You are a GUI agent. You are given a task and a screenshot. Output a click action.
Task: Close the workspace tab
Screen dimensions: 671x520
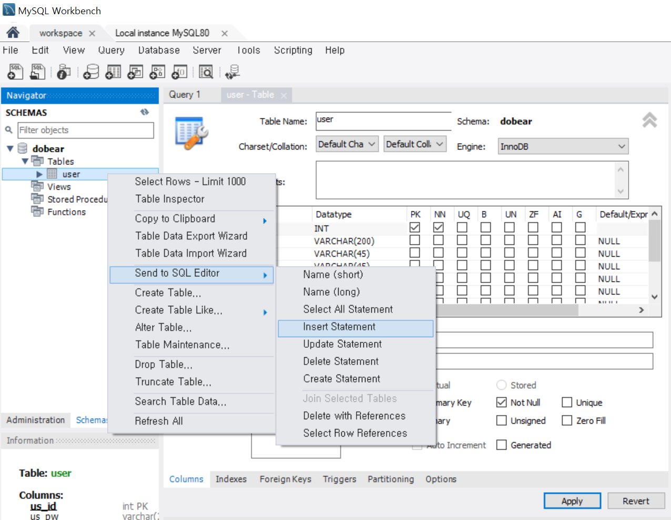92,33
